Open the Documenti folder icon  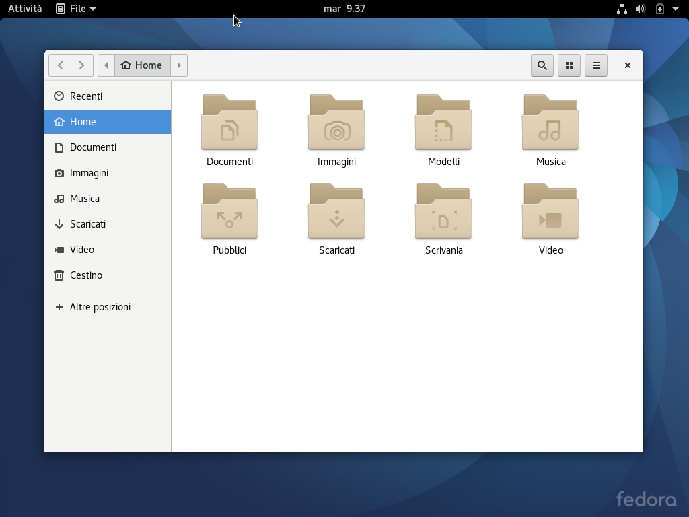[229, 123]
